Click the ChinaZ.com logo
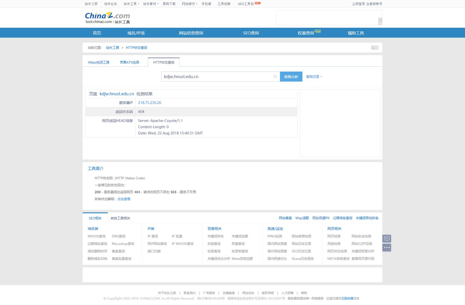The image size is (465, 305). 107,18
